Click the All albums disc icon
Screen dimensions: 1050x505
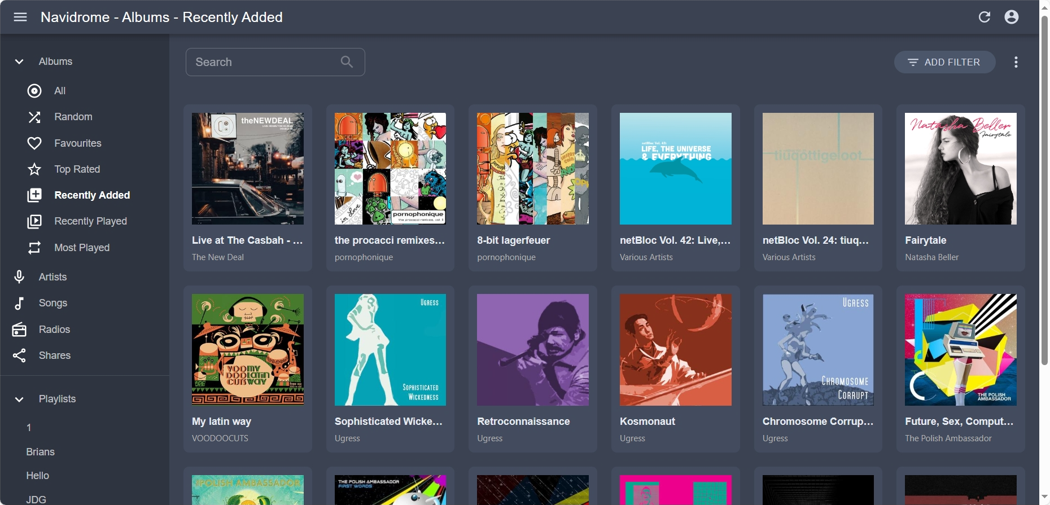34,91
